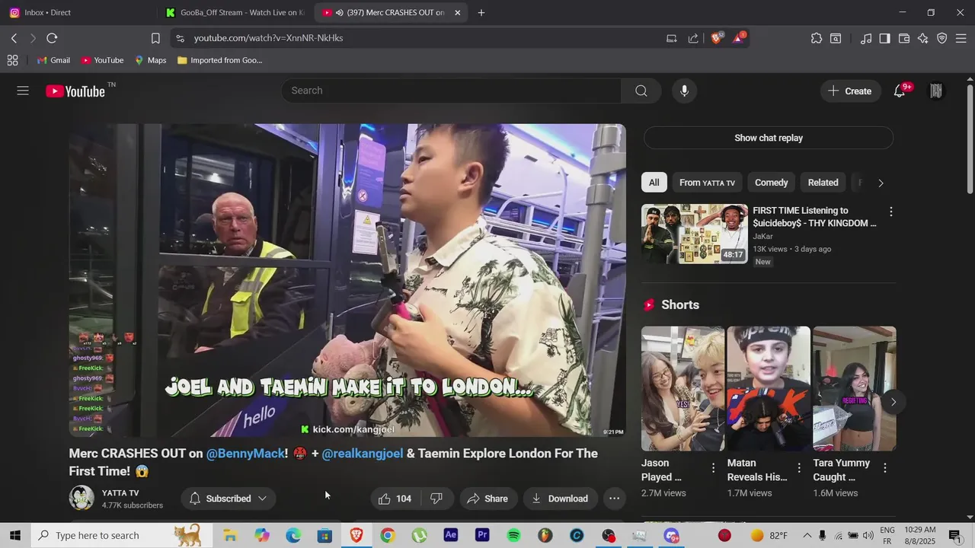Open the @realkangjoel channel link
Screen dimensions: 975x548
tap(363, 454)
